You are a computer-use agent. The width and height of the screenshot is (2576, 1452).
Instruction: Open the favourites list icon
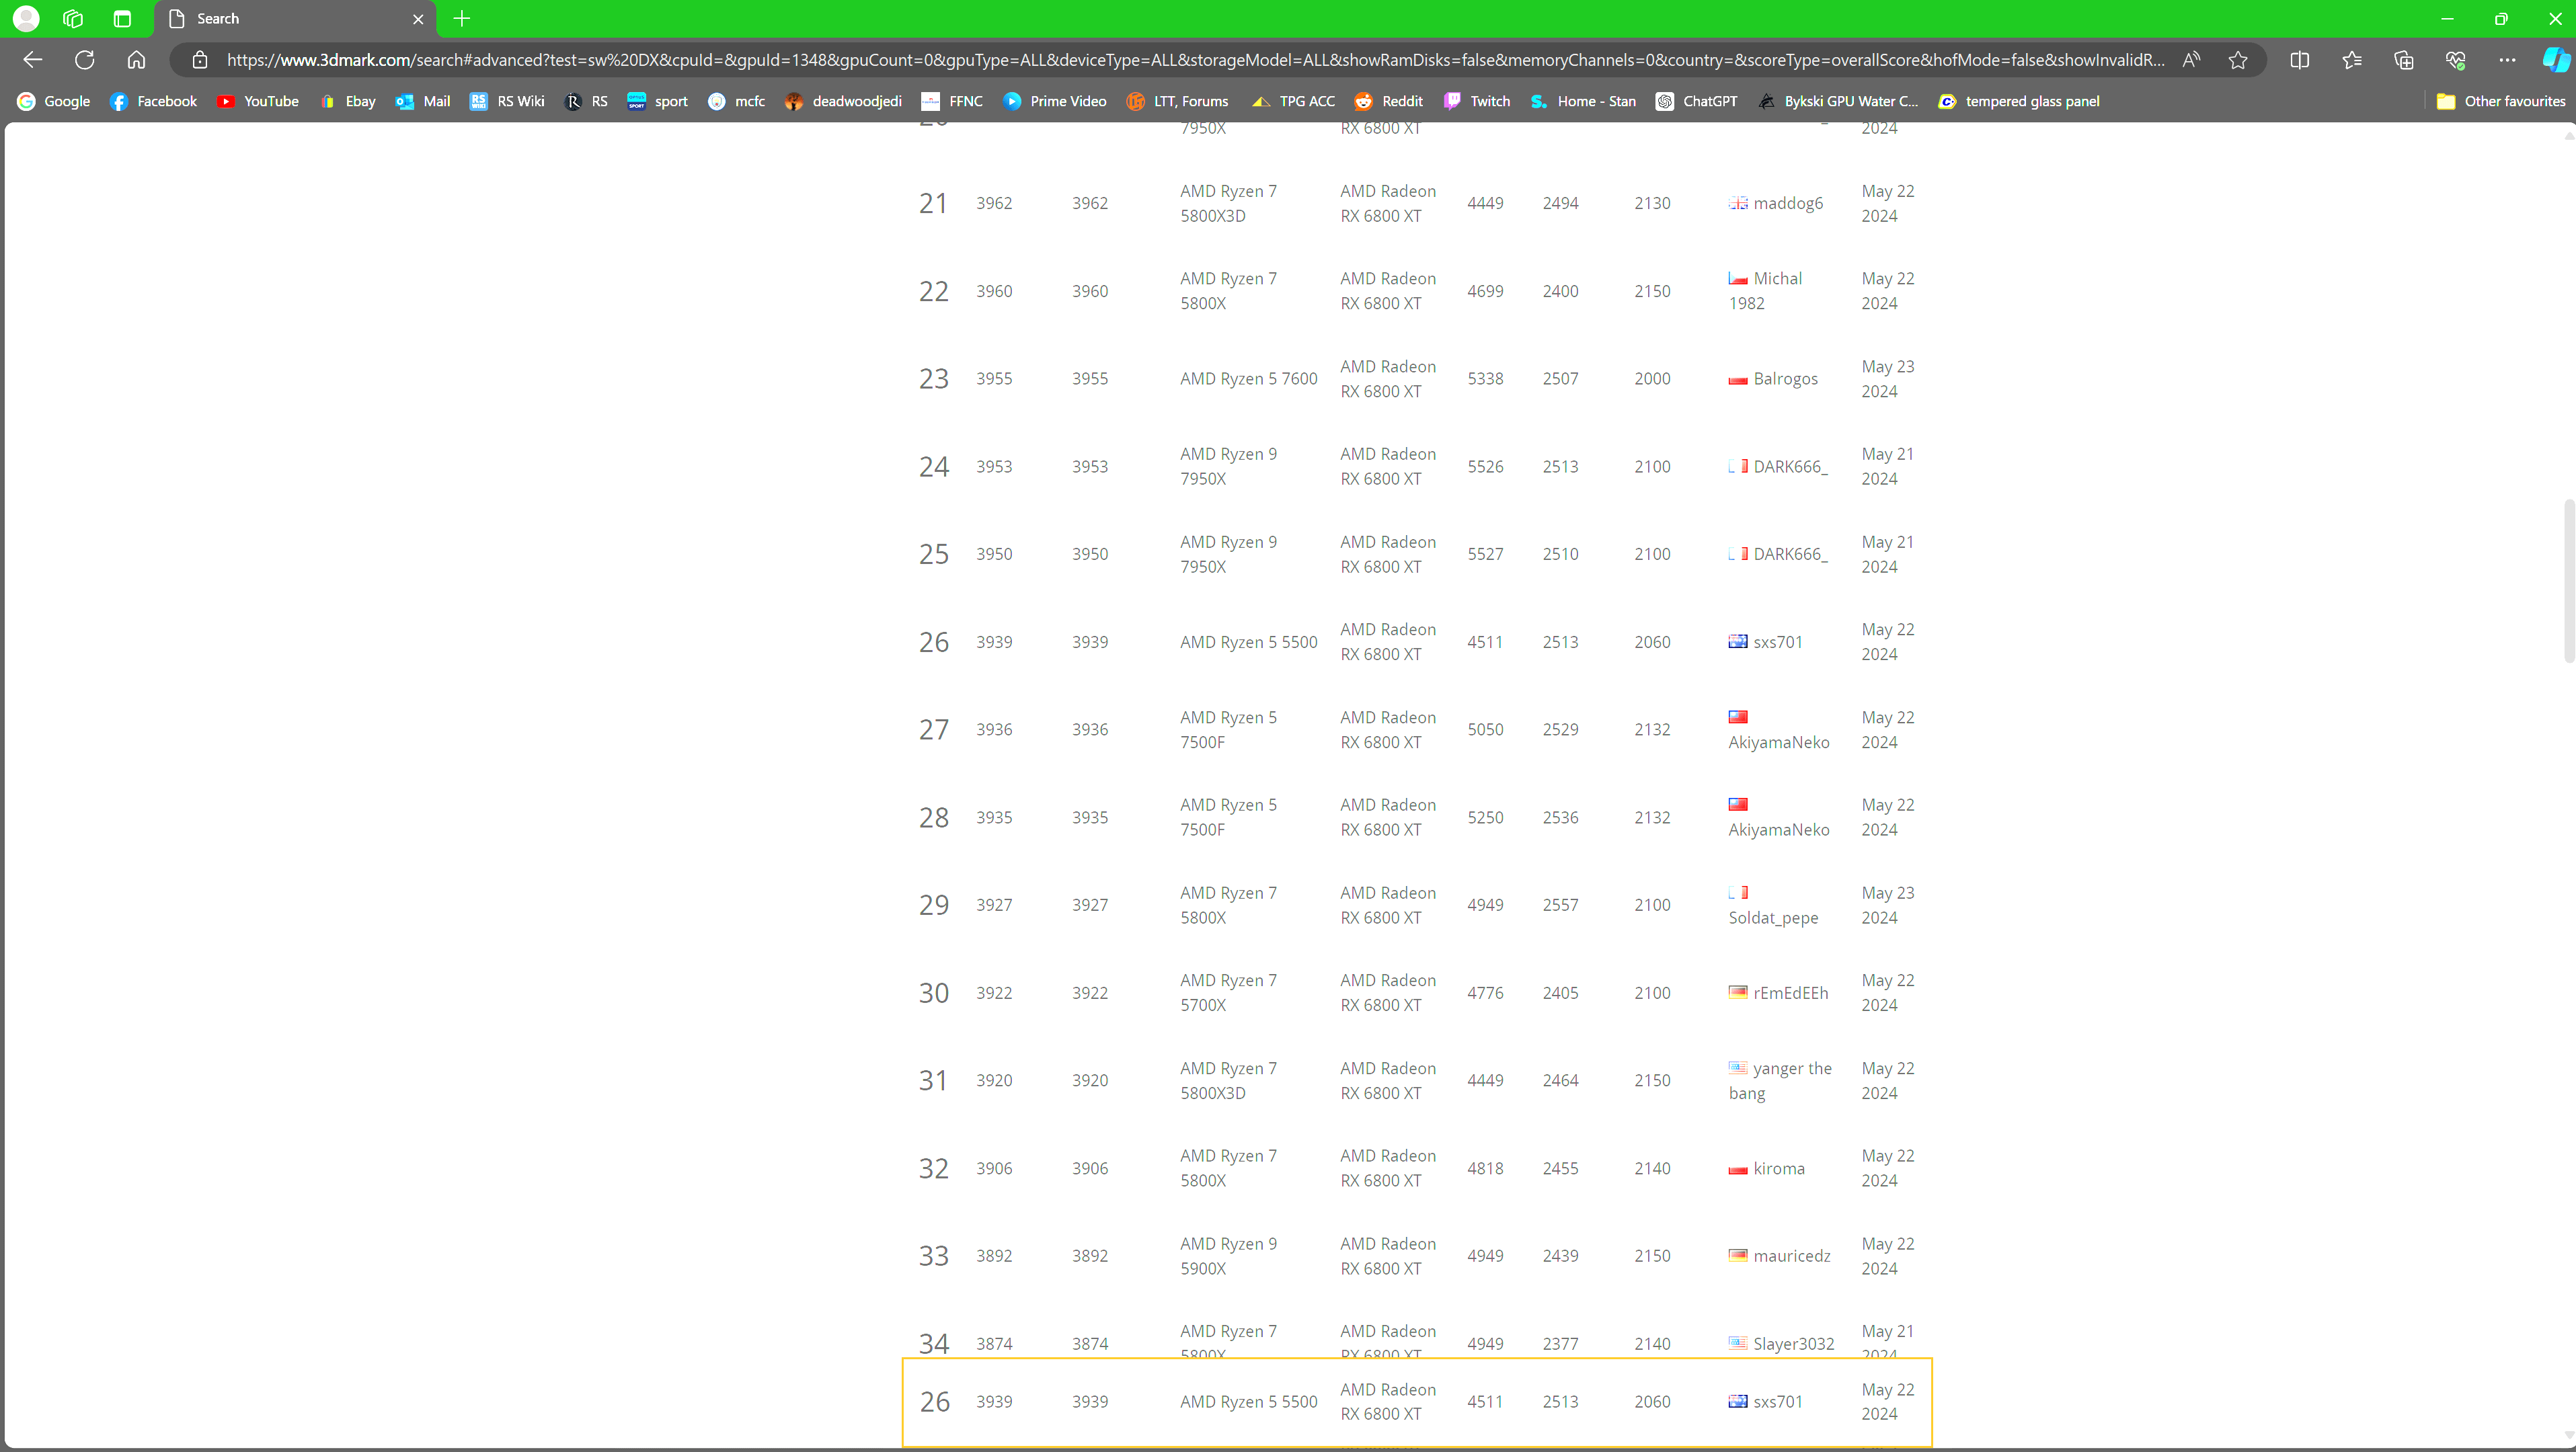click(2352, 60)
